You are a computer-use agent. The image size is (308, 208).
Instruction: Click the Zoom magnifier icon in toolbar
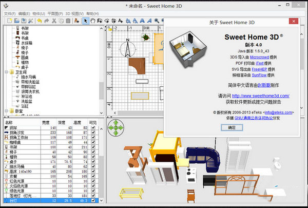pos(157,21)
